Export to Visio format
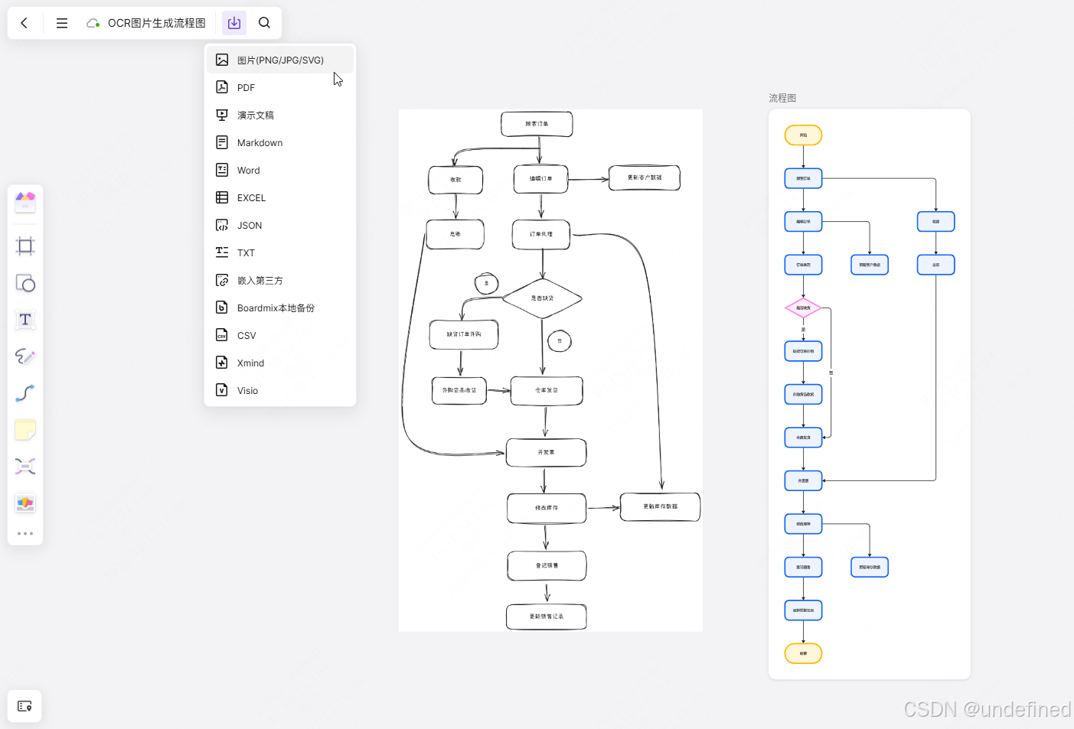The height and width of the screenshot is (729, 1074). click(280, 390)
